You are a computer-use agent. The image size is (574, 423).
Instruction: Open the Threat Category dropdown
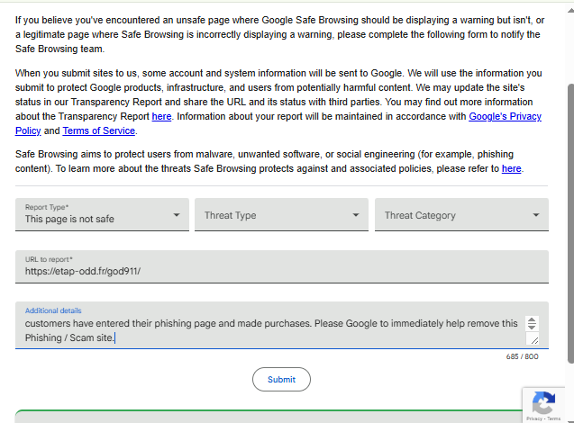pos(461,214)
